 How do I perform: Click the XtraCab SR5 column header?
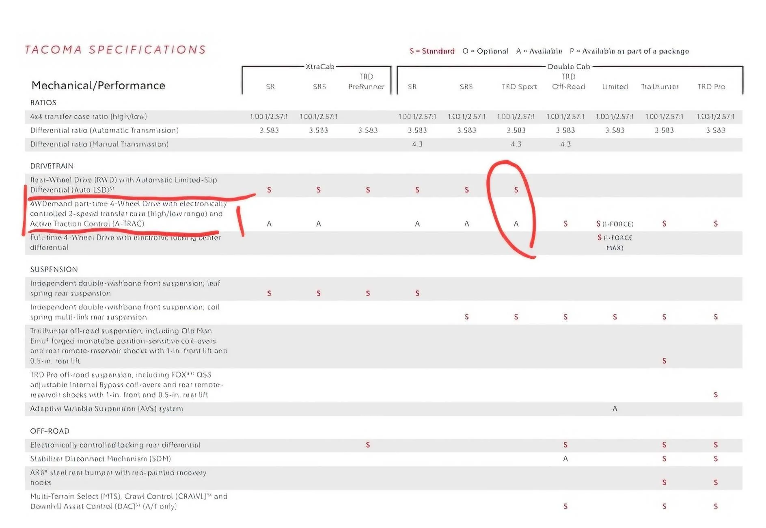(x=319, y=87)
